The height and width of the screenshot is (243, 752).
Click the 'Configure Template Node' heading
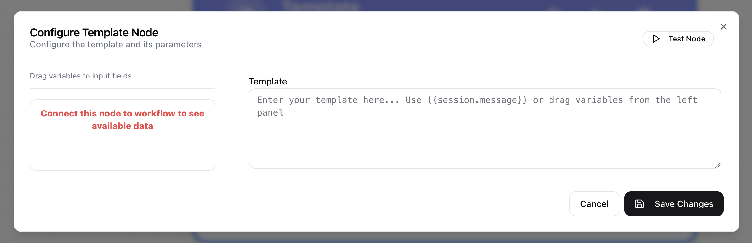[94, 33]
